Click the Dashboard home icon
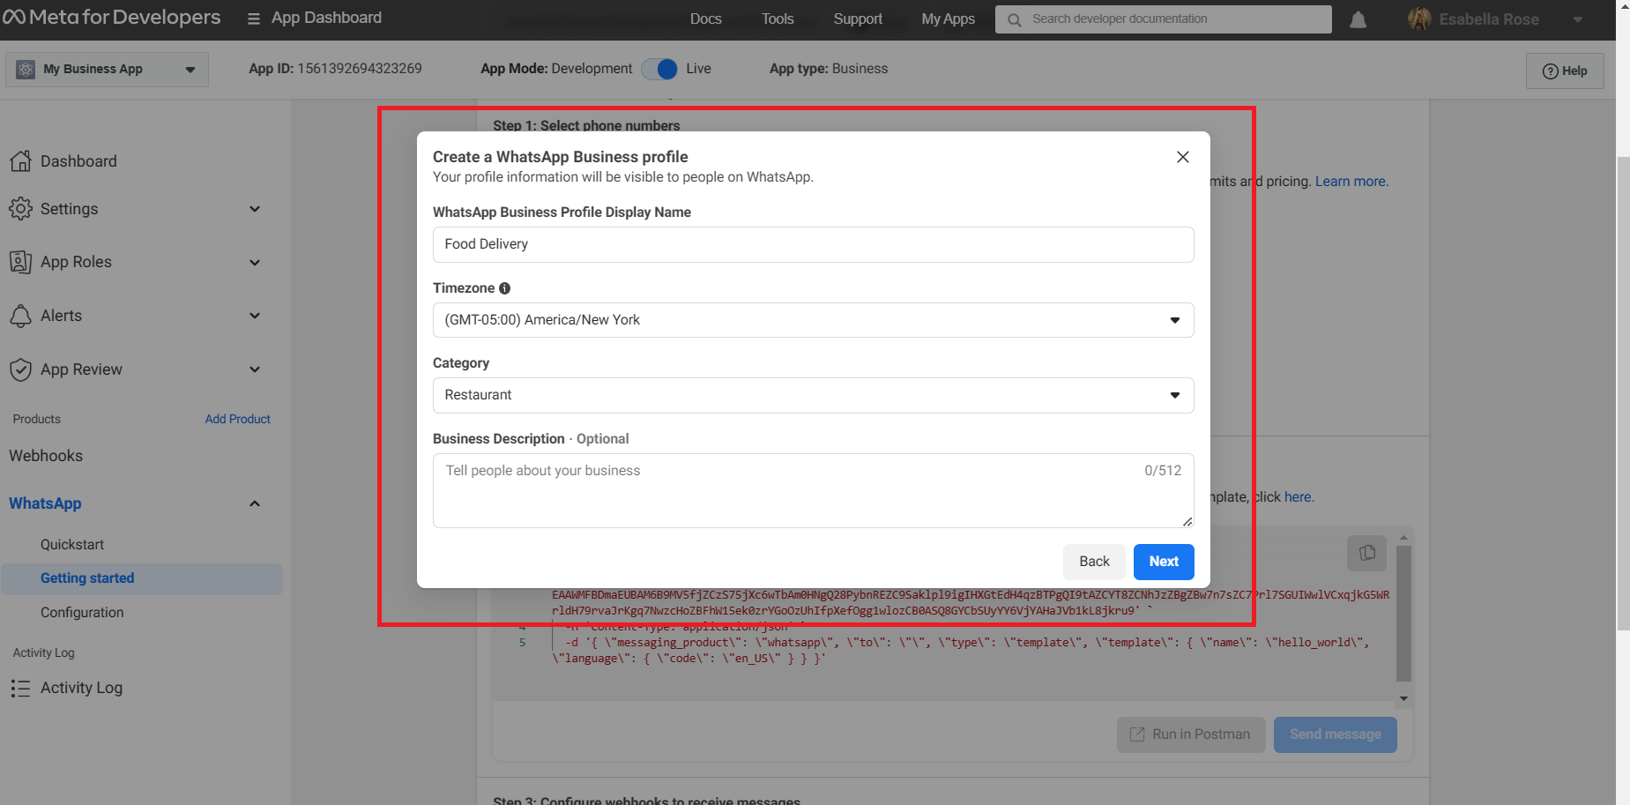 click(20, 160)
